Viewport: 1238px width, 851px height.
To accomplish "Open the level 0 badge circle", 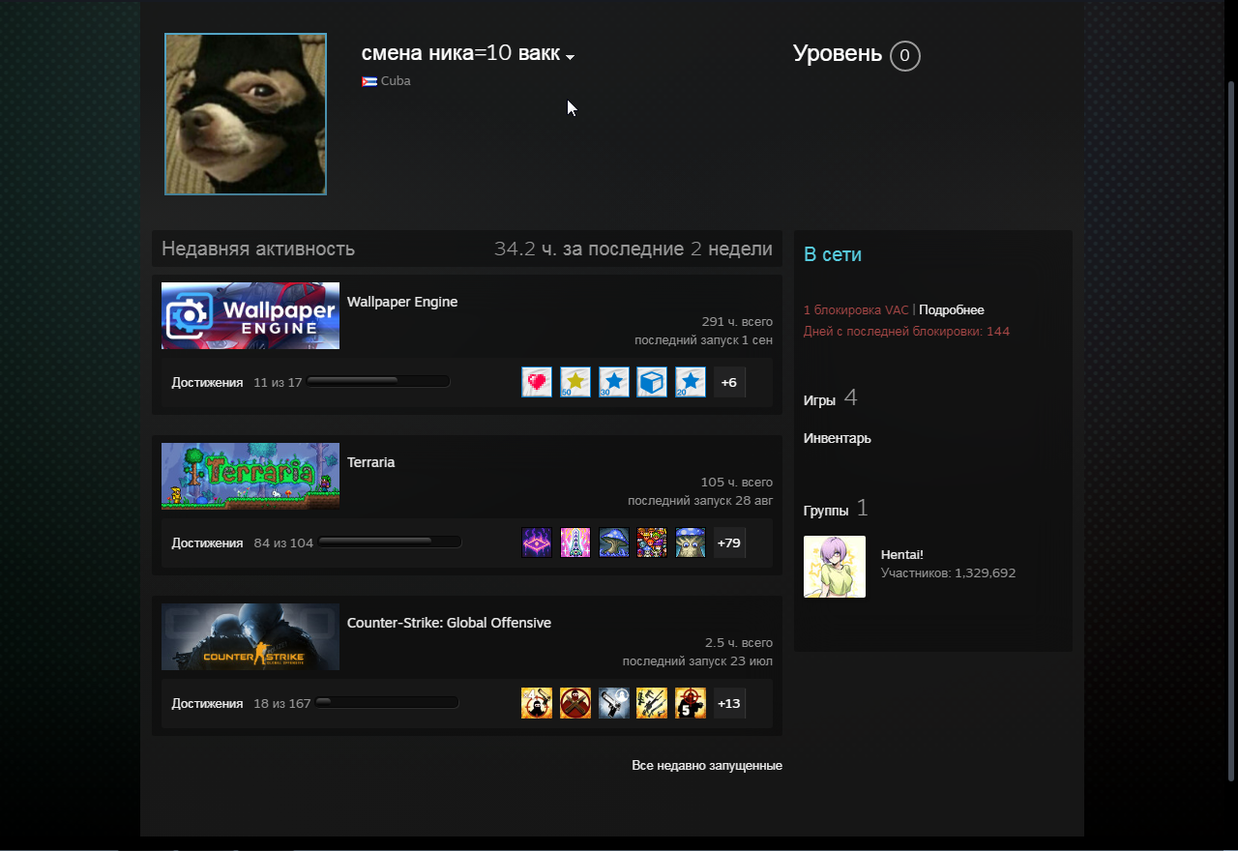I will (x=904, y=55).
